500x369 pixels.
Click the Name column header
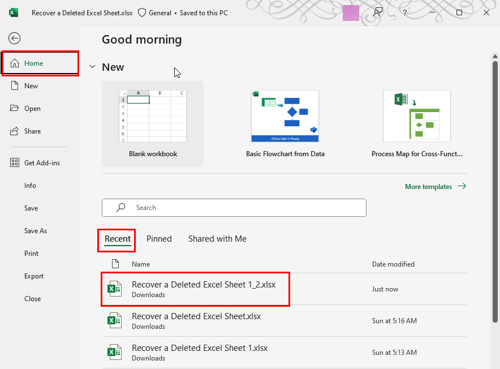pos(141,264)
